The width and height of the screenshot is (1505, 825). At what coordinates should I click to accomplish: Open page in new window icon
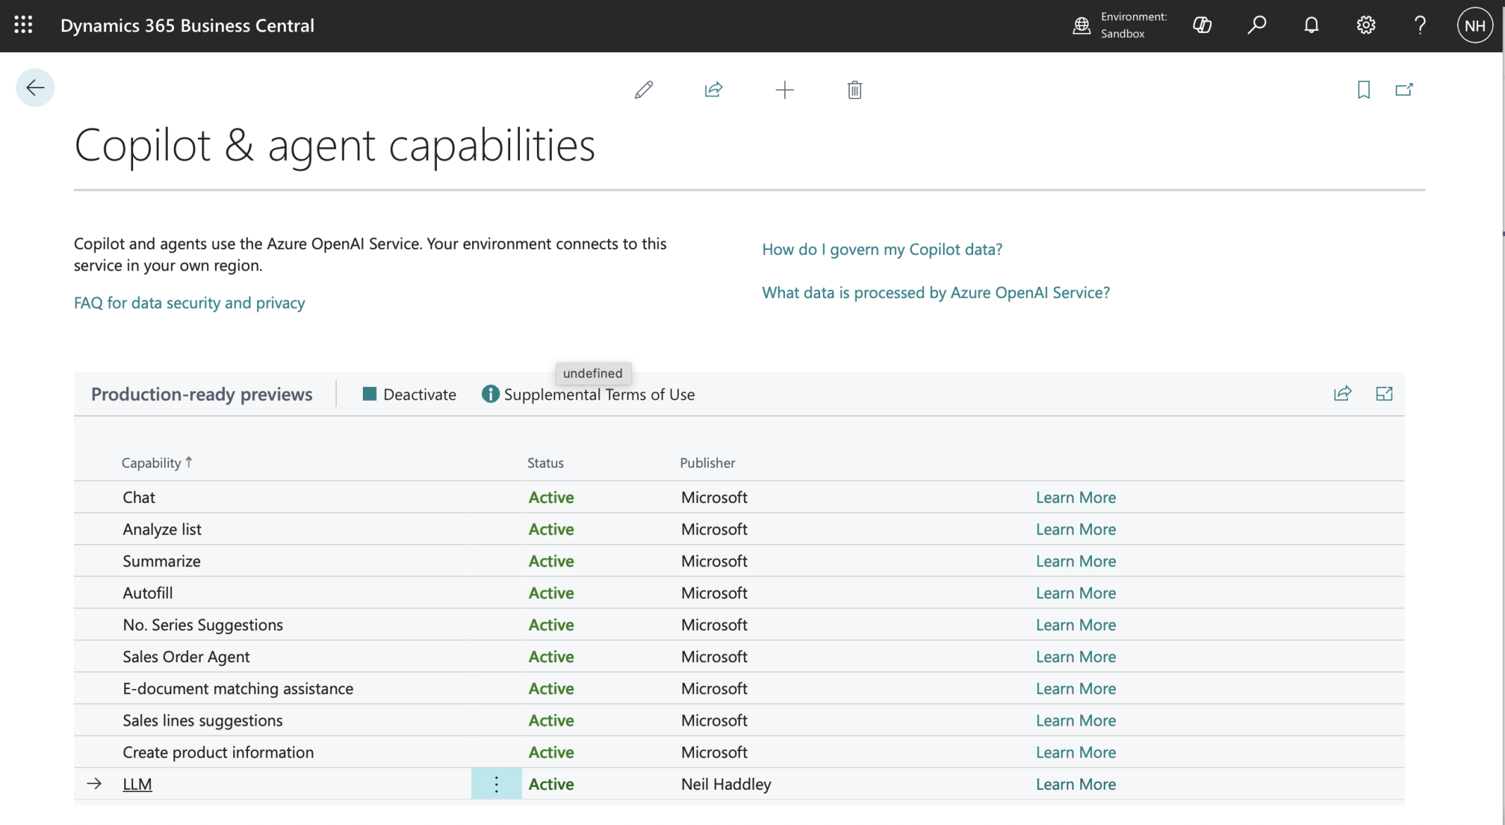click(1404, 90)
